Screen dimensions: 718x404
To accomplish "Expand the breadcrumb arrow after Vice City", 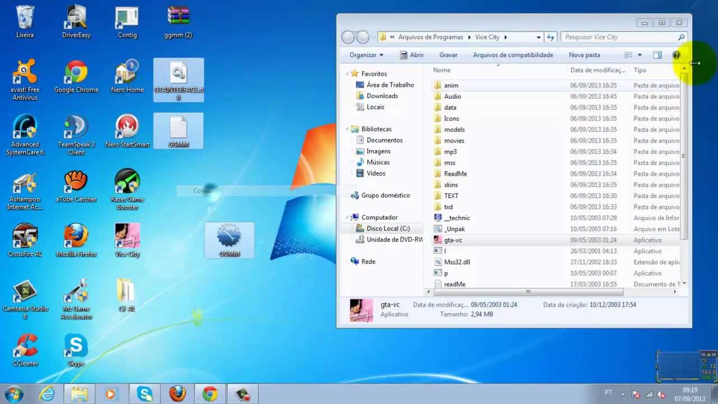I will click(x=505, y=37).
